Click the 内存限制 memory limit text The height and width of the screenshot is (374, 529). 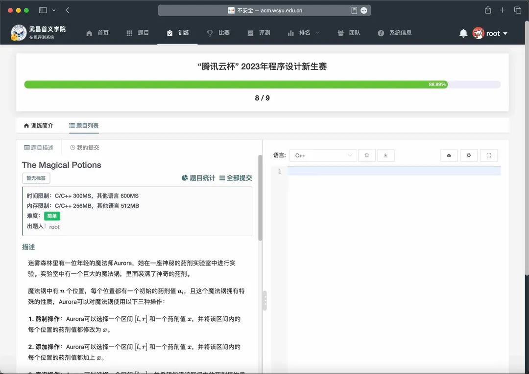83,206
